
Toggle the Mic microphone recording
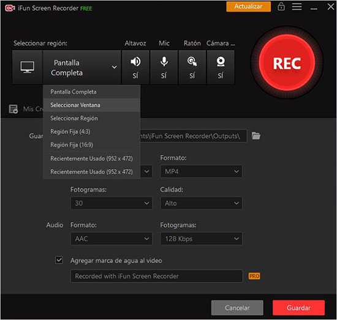pos(164,67)
